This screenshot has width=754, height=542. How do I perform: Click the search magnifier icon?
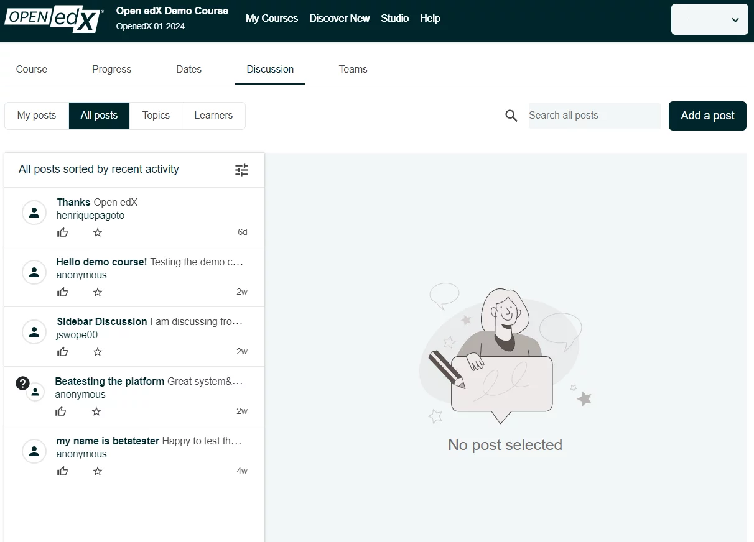511,116
